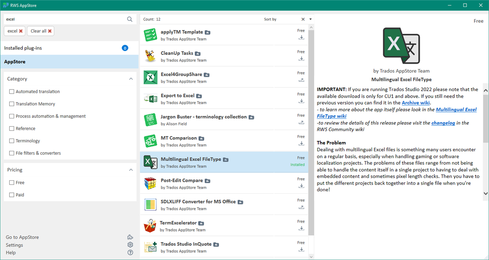Screen dimensions: 489x260
Task: Open Settings from the sidebar
Action: click(14, 245)
